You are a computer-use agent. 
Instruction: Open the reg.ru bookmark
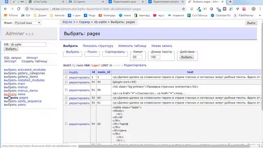click(x=159, y=15)
